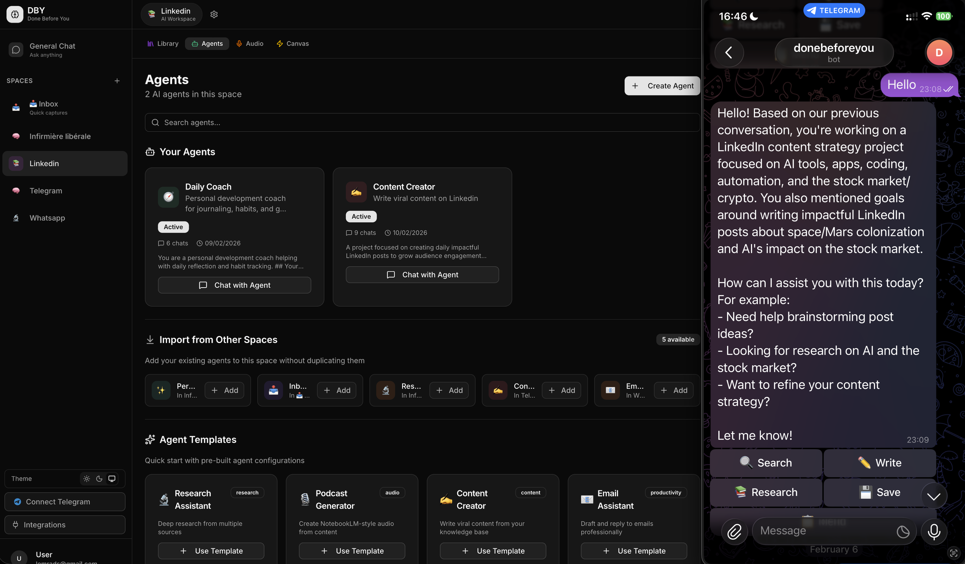Switch to the Audio tab
This screenshot has height=564, width=965.
coord(250,44)
